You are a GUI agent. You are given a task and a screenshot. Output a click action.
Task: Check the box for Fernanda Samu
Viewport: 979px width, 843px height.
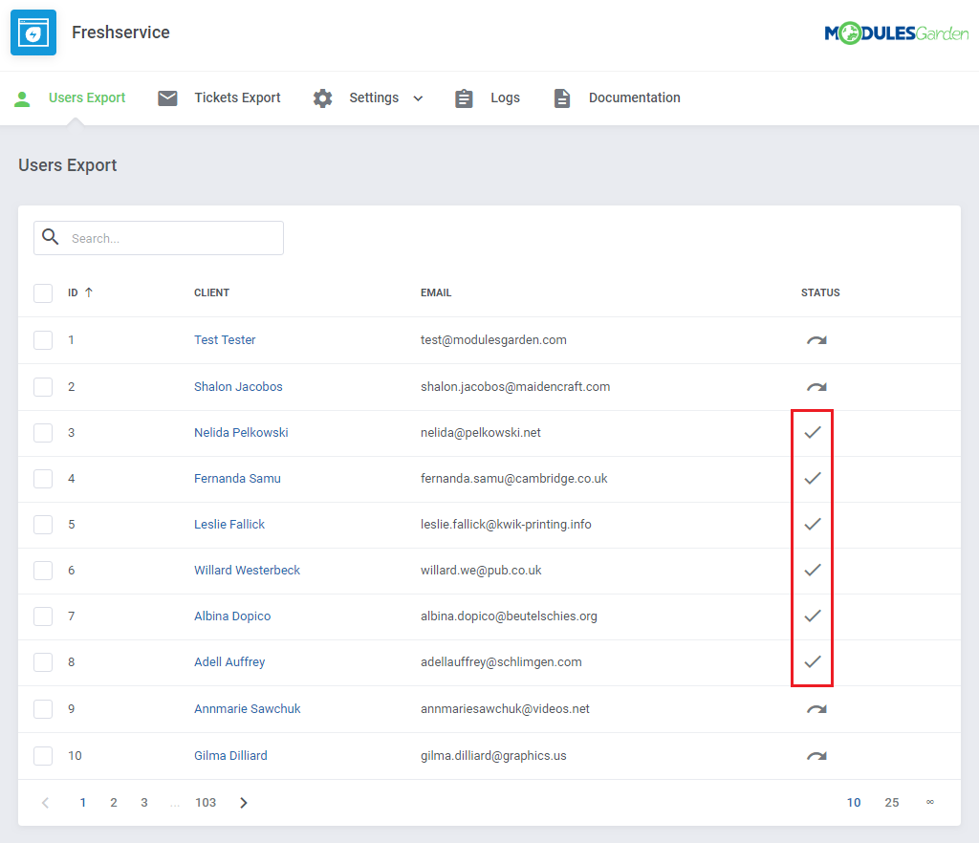click(43, 479)
